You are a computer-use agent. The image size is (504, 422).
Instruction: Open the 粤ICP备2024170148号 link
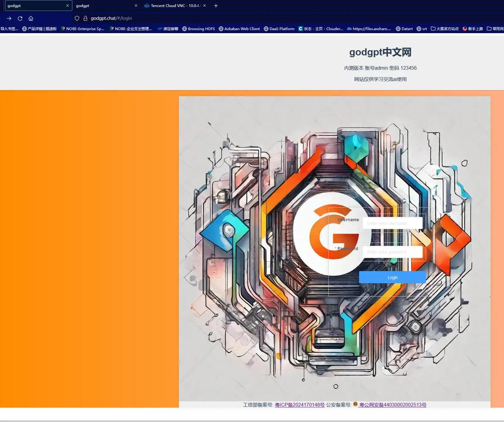pyautogui.click(x=300, y=405)
